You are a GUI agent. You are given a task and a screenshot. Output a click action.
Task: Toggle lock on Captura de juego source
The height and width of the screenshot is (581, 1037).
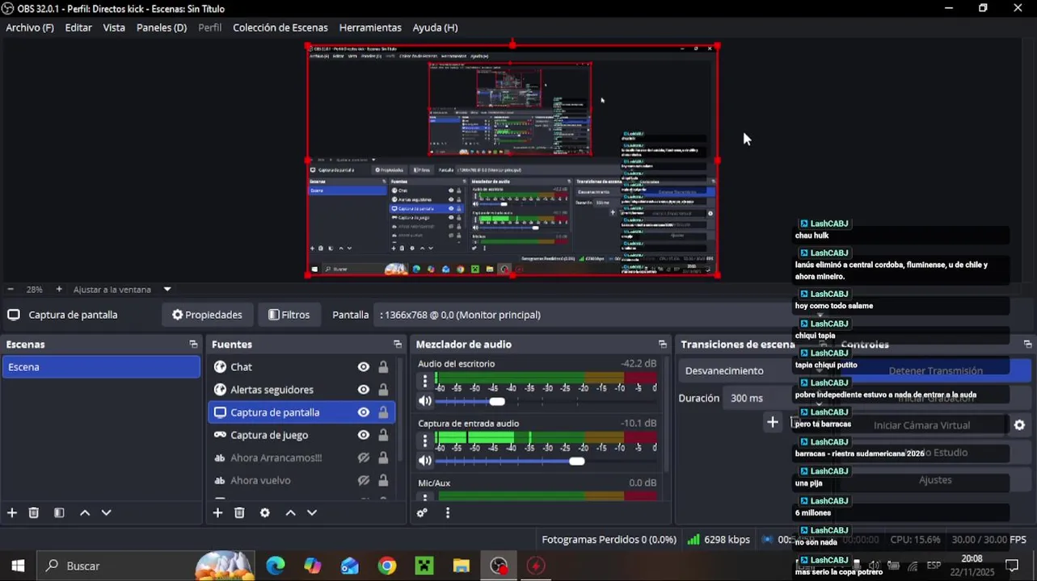(x=383, y=435)
